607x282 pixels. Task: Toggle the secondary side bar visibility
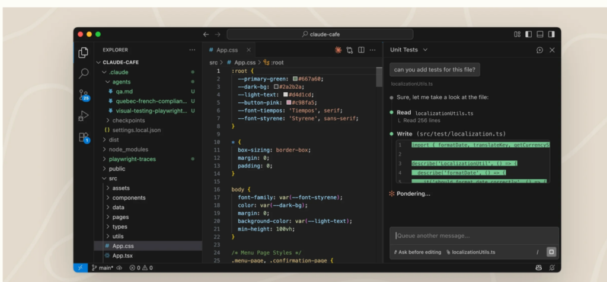click(x=551, y=34)
